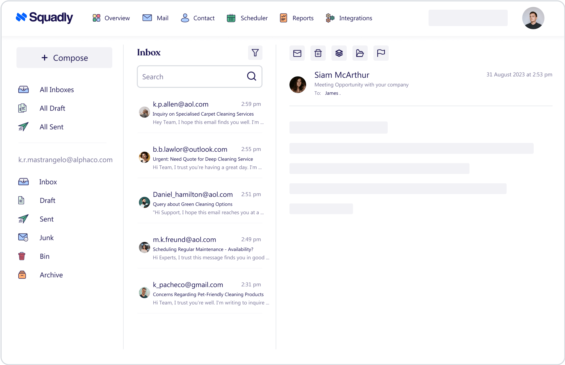The width and height of the screenshot is (565, 365).
Task: Click sender name Siam McArthur
Action: [342, 75]
